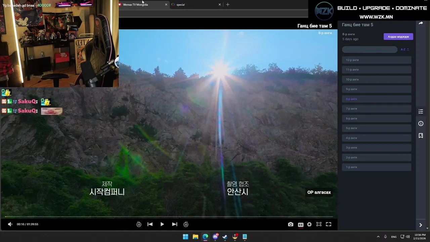
Task: Skip to the next episode
Action: coord(174,224)
